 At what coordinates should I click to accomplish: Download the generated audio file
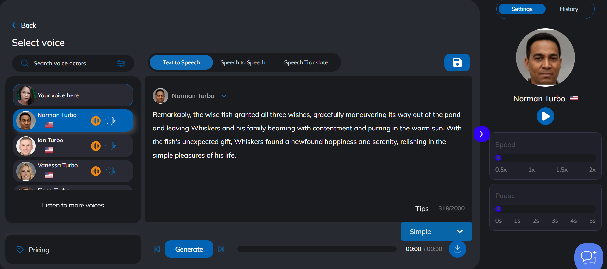[x=457, y=249]
